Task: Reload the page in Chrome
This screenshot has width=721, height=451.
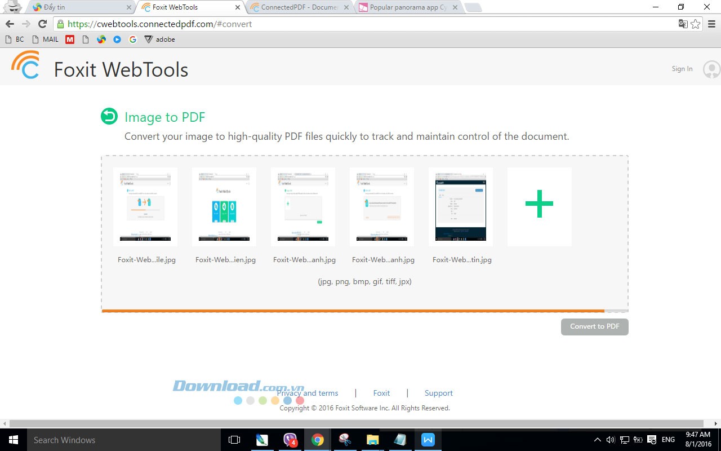Action: (x=42, y=24)
